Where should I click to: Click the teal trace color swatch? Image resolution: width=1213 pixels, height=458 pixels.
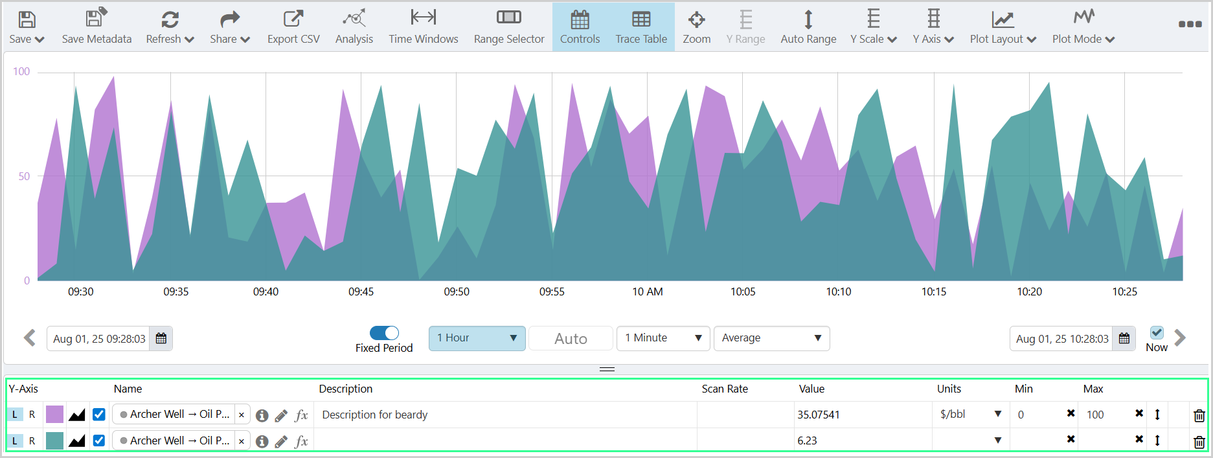pos(55,441)
